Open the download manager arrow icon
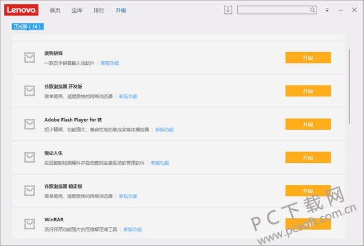The image size is (364, 246). 227,10
